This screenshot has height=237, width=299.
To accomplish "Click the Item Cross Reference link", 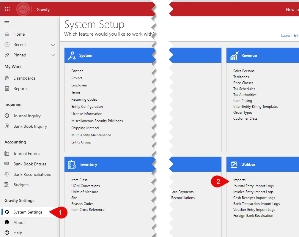I will tap(88, 210).
